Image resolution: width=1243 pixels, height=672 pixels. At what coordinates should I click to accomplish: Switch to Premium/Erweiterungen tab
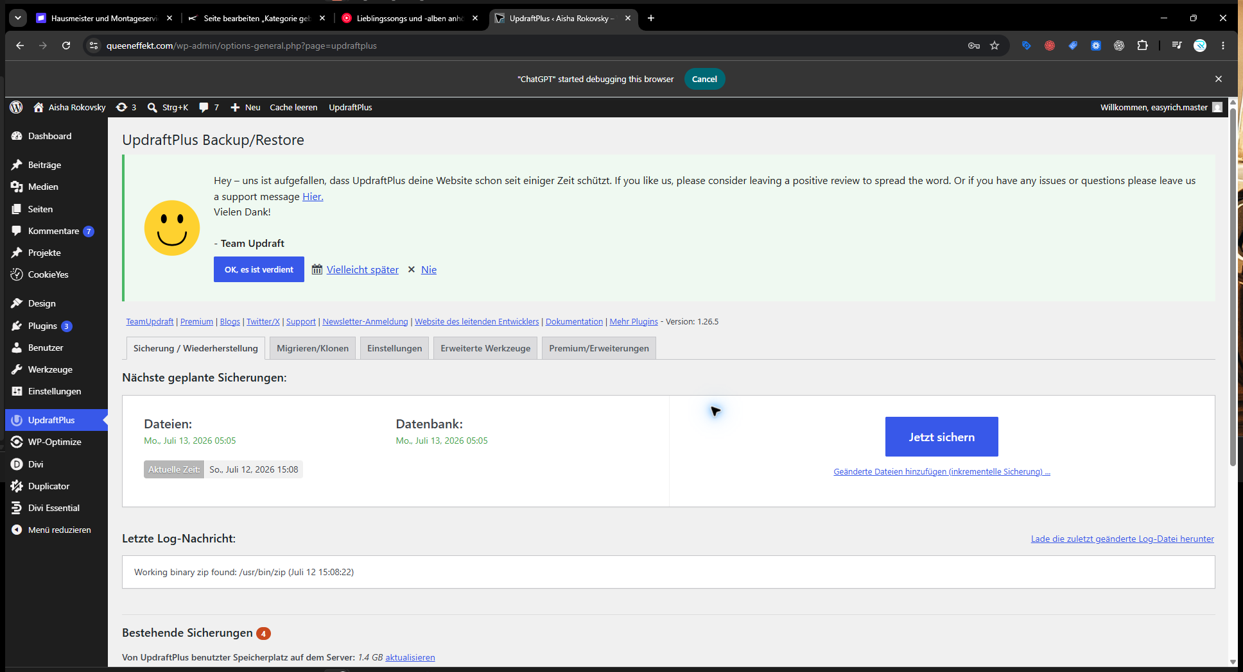pyautogui.click(x=598, y=348)
